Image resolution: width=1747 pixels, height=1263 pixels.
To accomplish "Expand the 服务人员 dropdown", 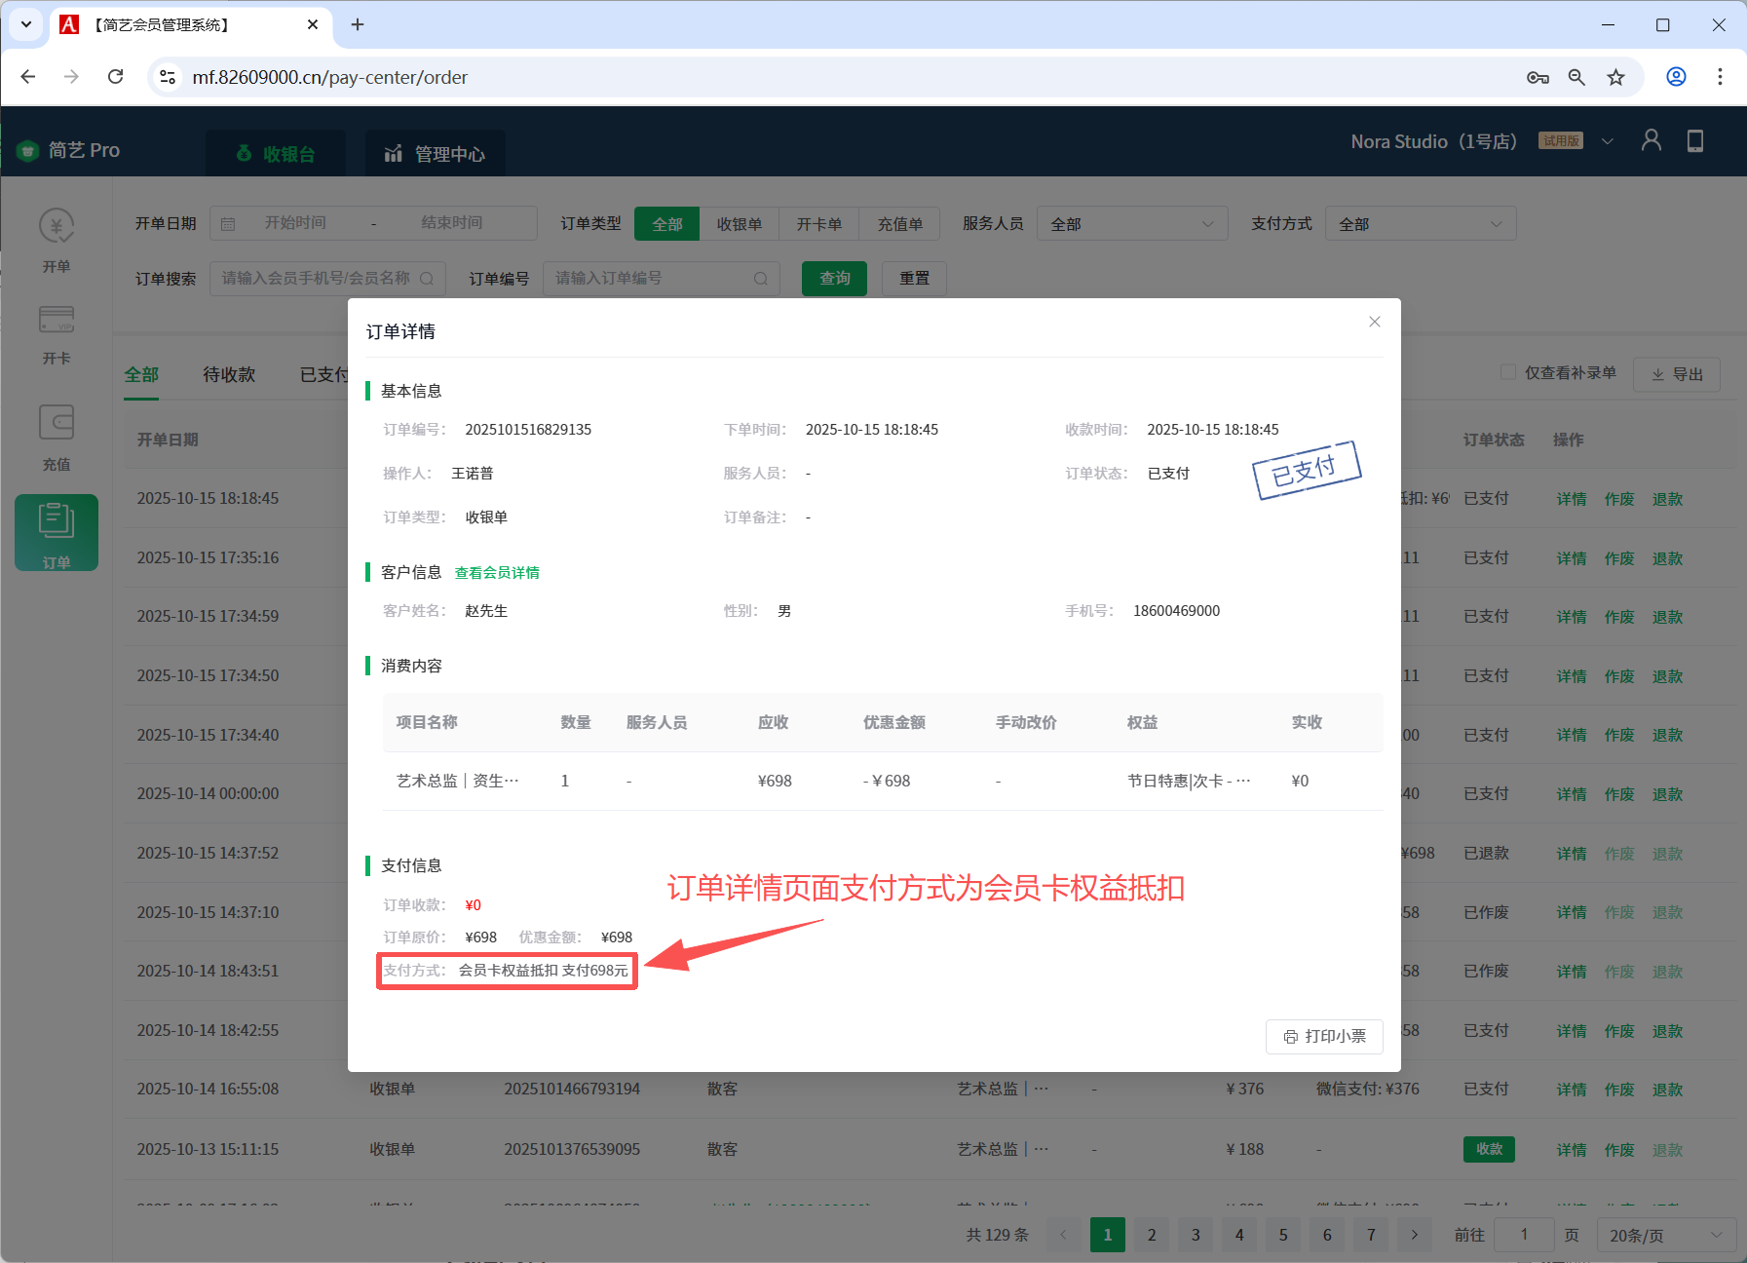I will point(1131,224).
